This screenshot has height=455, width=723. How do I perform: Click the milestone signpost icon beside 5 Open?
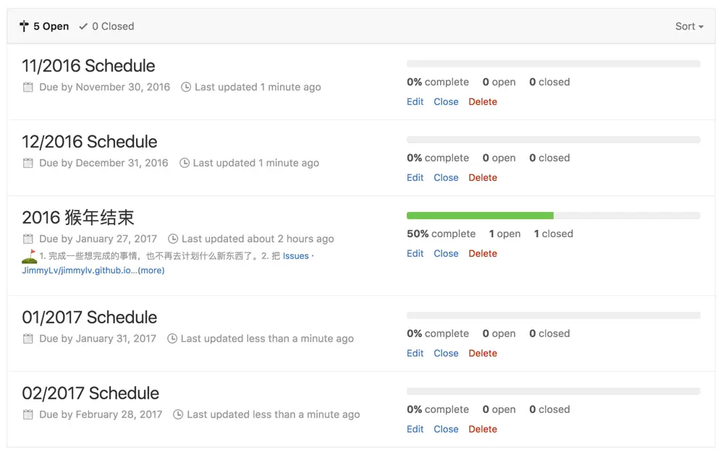[x=24, y=26]
